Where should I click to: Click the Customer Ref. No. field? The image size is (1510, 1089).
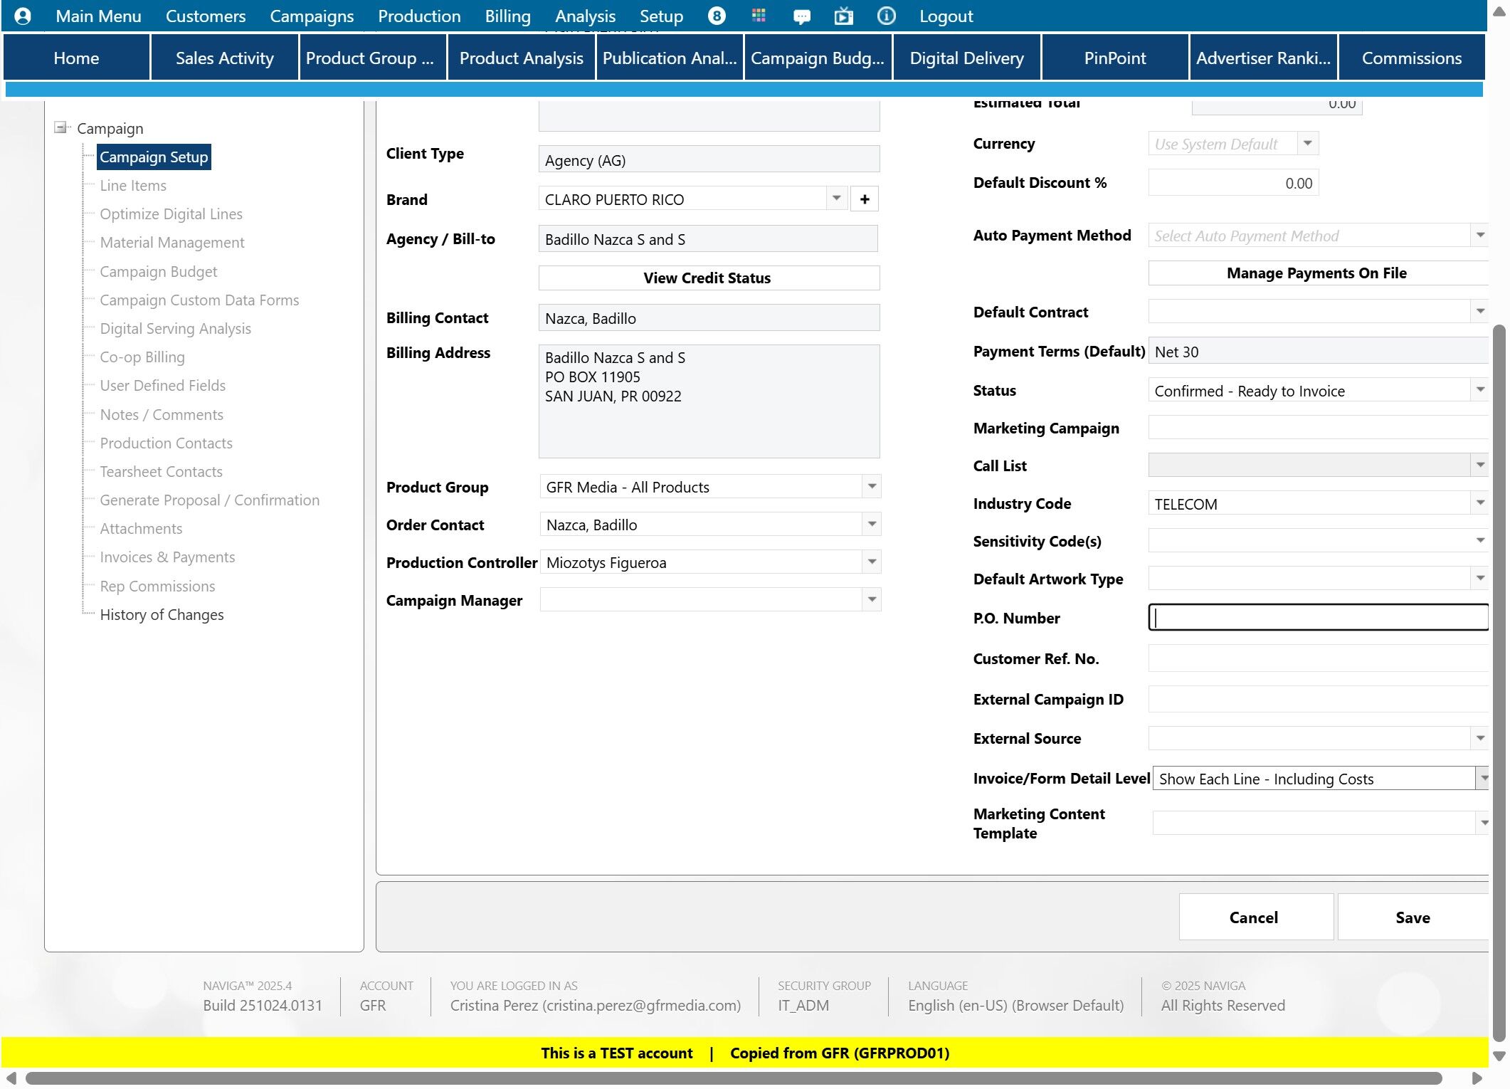coord(1316,659)
